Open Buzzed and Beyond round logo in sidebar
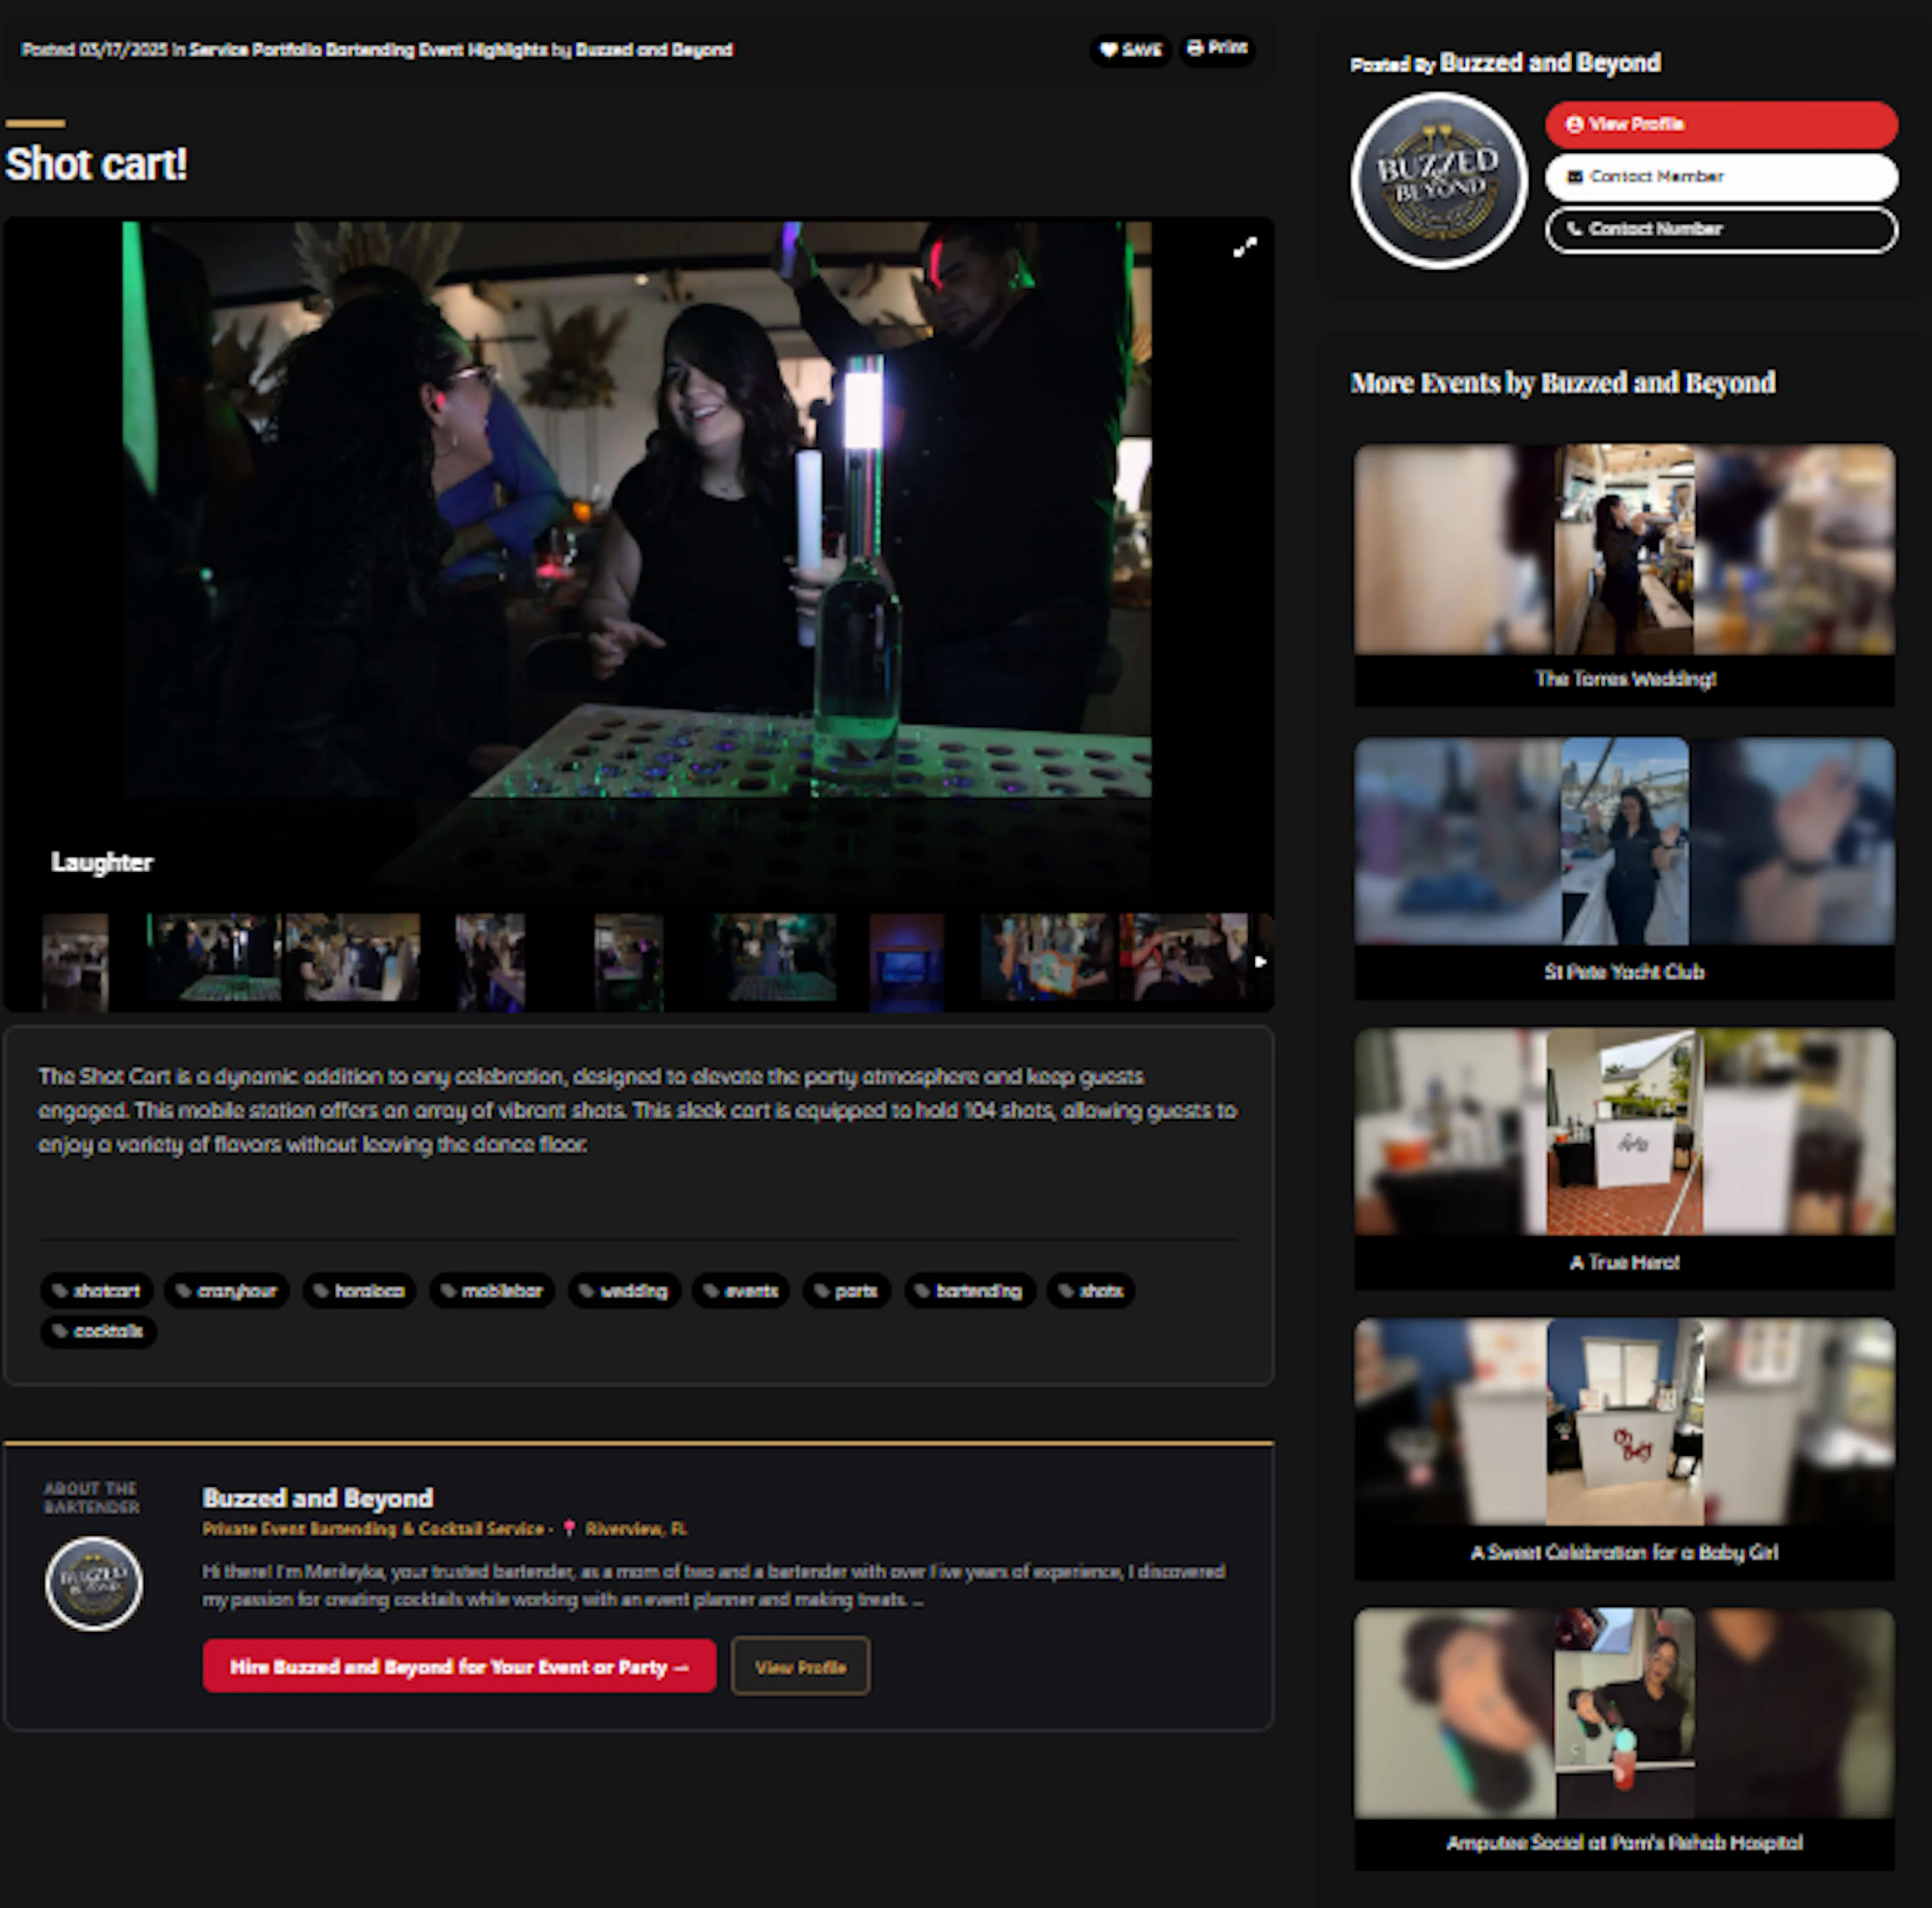The height and width of the screenshot is (1908, 1932). click(1438, 180)
